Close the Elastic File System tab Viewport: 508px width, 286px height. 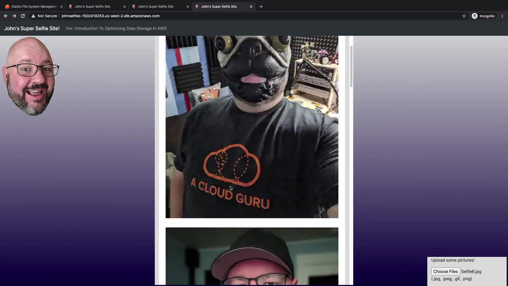61,7
